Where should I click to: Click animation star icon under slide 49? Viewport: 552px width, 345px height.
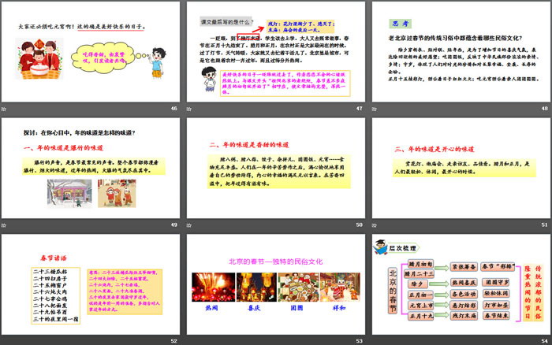tap(6, 224)
